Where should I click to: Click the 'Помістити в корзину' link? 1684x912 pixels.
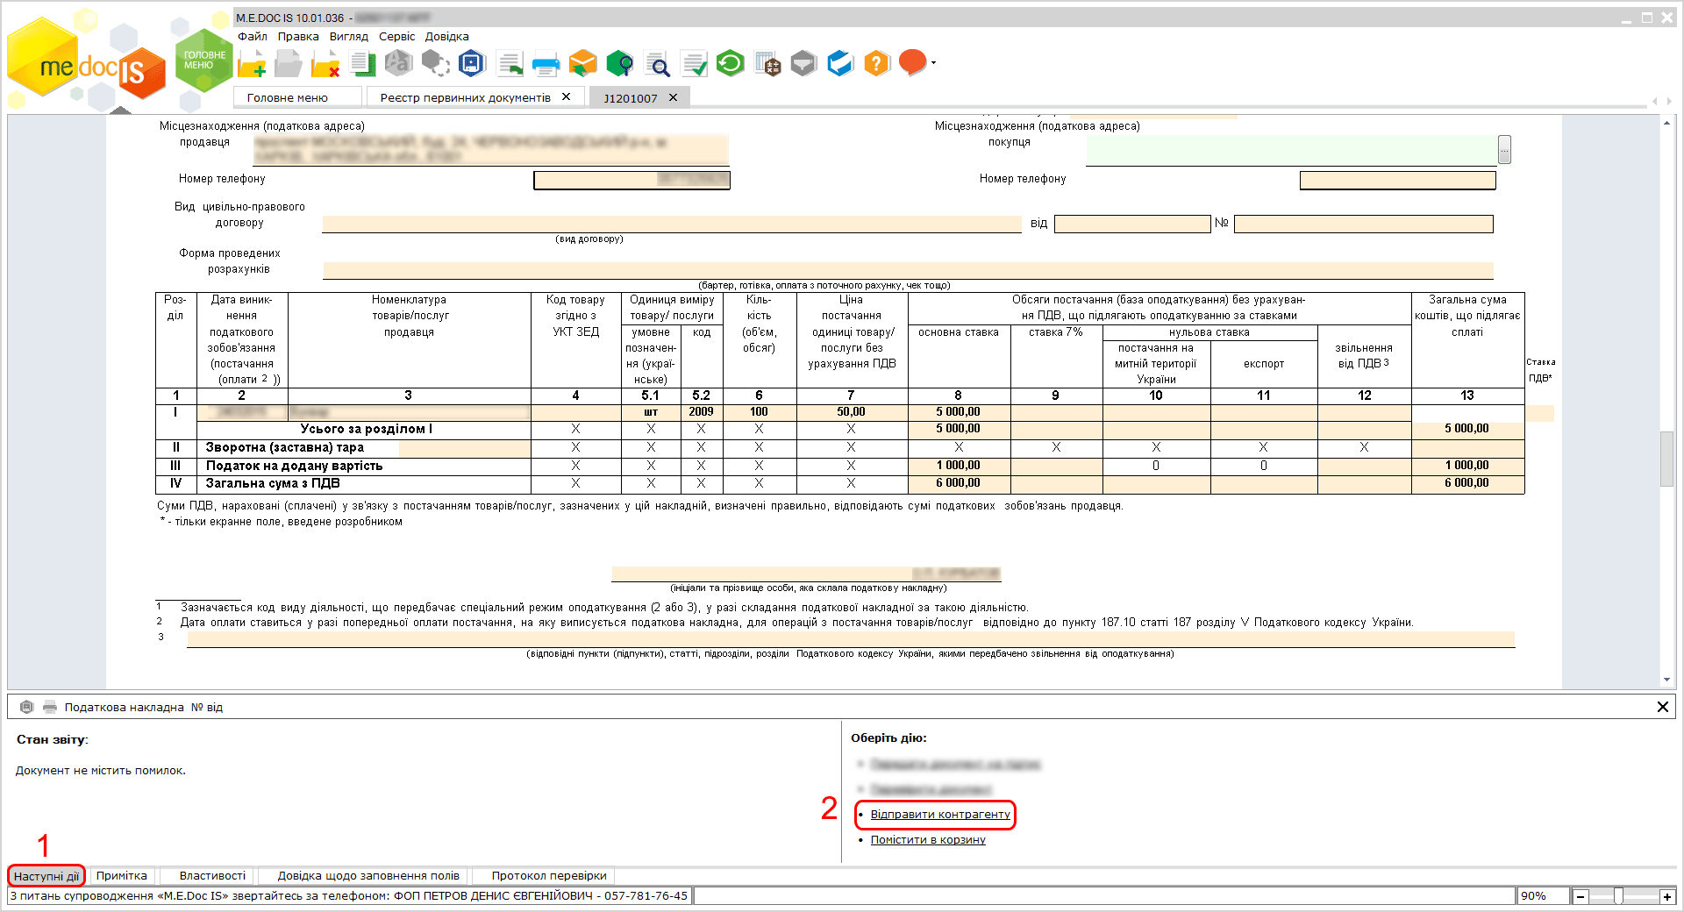[x=928, y=840]
